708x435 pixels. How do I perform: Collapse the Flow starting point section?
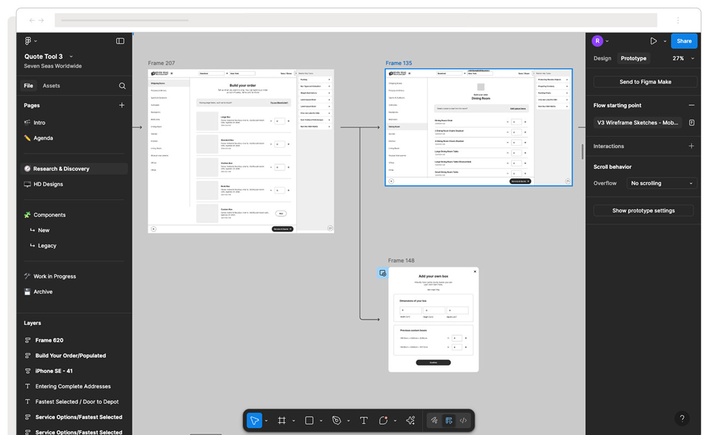pyautogui.click(x=692, y=105)
